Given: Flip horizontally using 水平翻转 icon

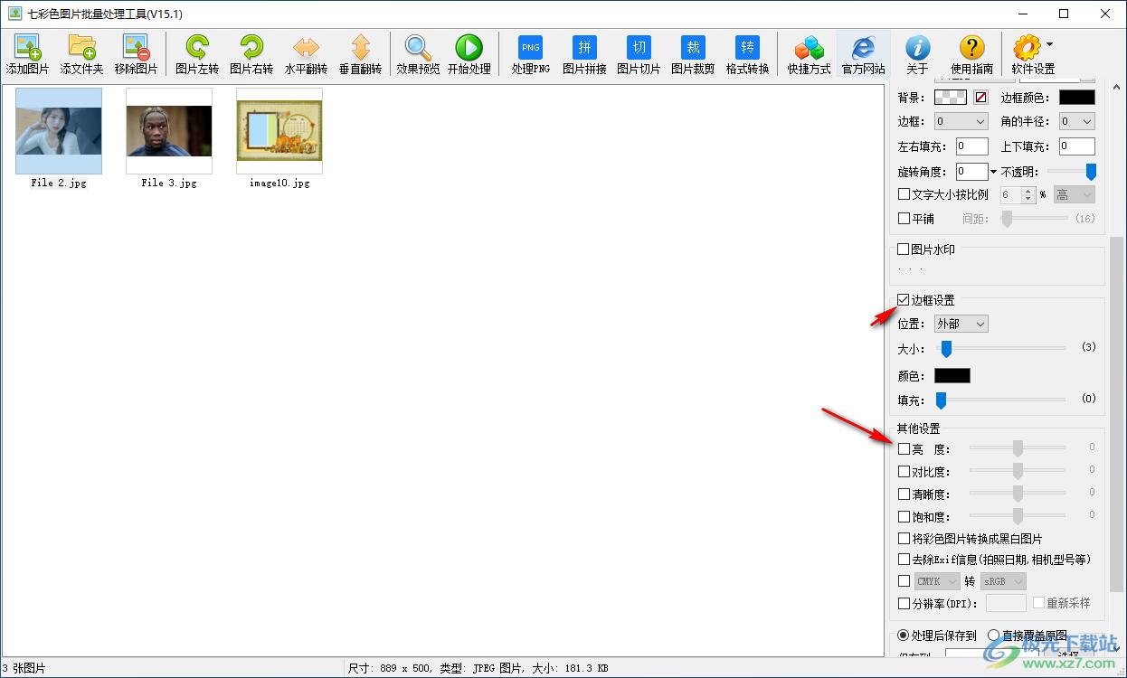Looking at the screenshot, I should [306, 53].
